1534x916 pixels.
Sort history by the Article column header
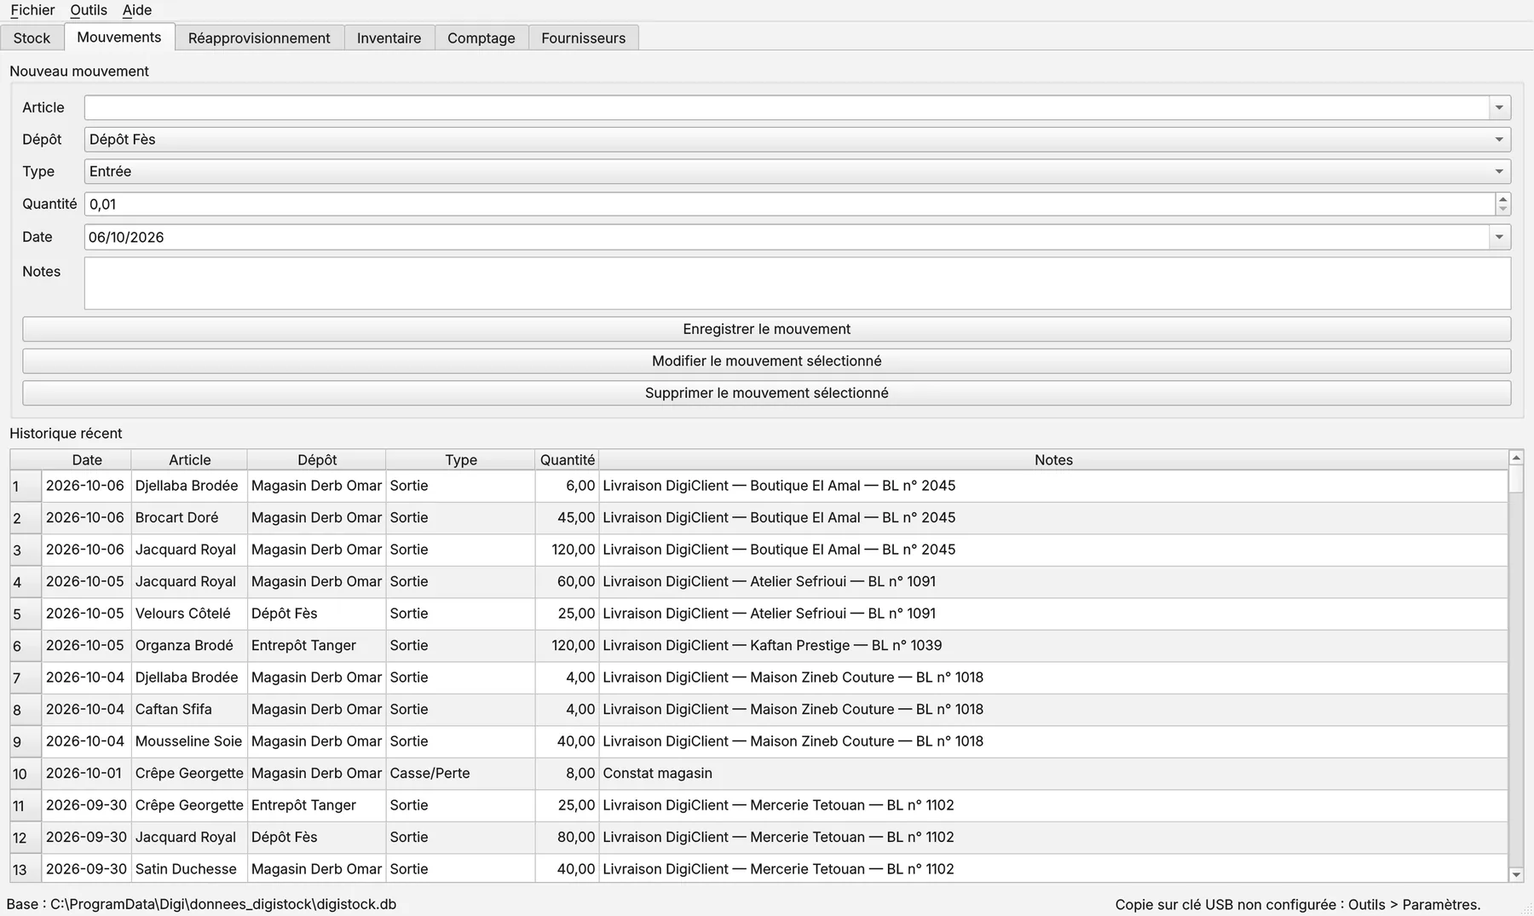click(189, 460)
